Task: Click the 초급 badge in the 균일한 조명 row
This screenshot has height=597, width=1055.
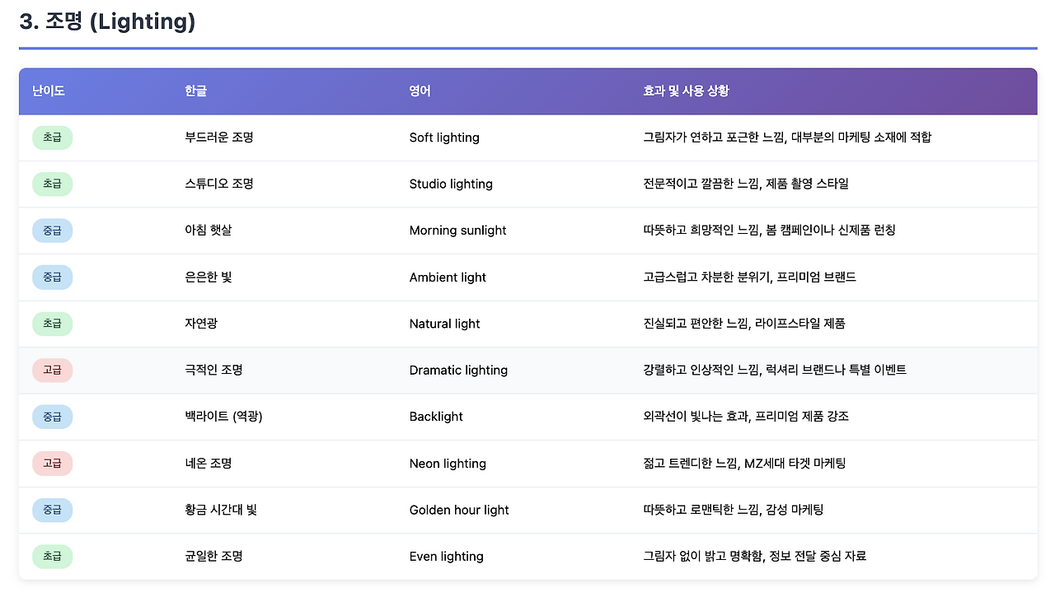Action: point(53,556)
